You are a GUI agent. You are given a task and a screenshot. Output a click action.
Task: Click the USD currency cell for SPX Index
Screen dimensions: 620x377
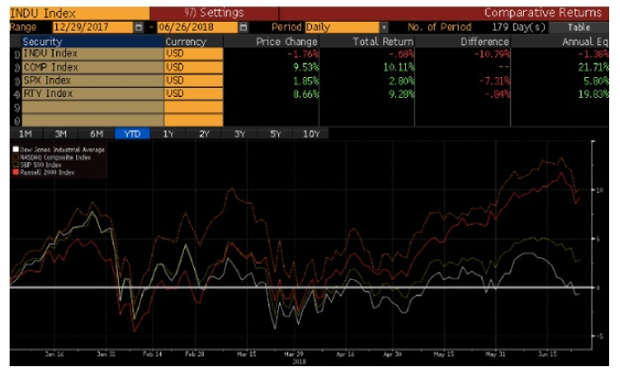193,81
